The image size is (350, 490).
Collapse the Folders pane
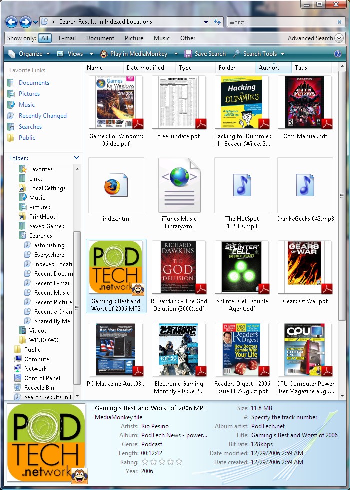coord(76,158)
